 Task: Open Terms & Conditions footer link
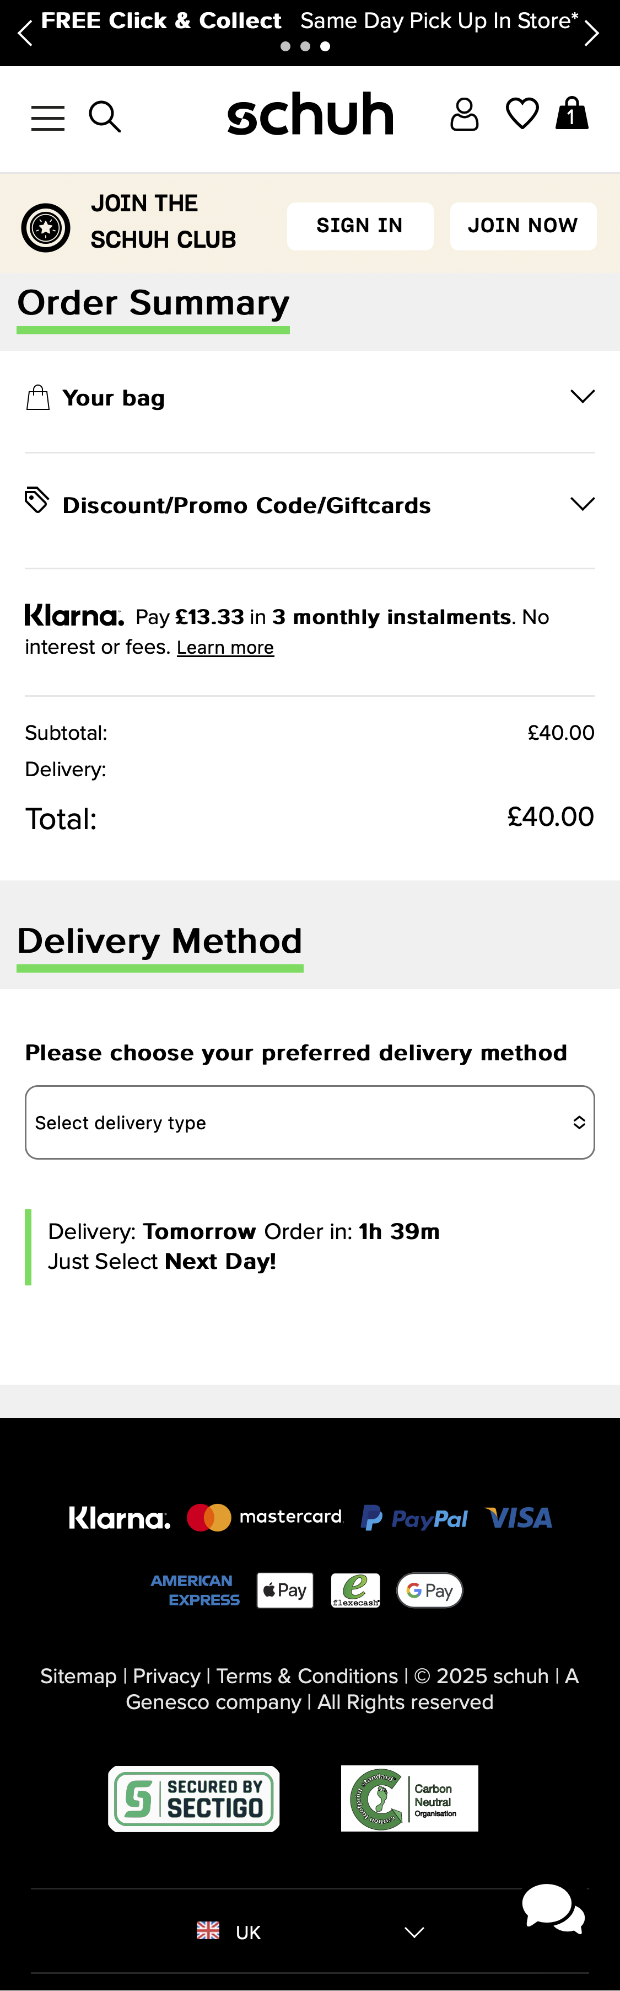[x=308, y=1675]
